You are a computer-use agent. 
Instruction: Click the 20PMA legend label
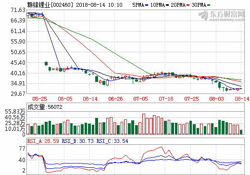(178, 5)
